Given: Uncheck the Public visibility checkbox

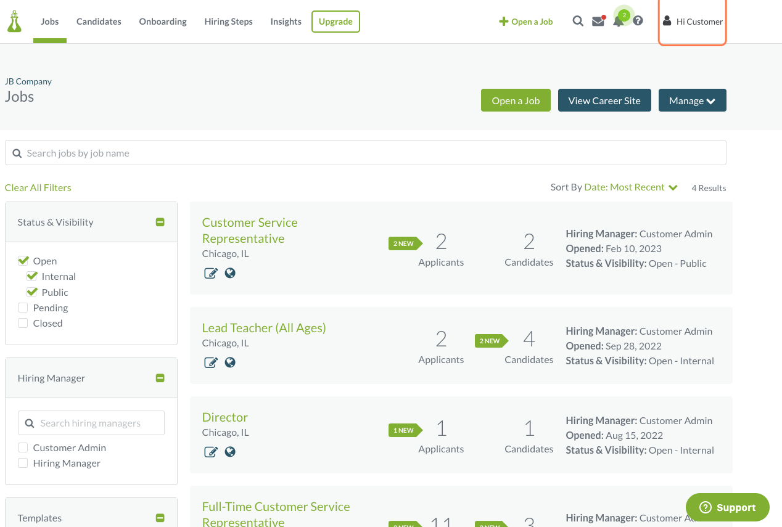Looking at the screenshot, I should tap(32, 292).
